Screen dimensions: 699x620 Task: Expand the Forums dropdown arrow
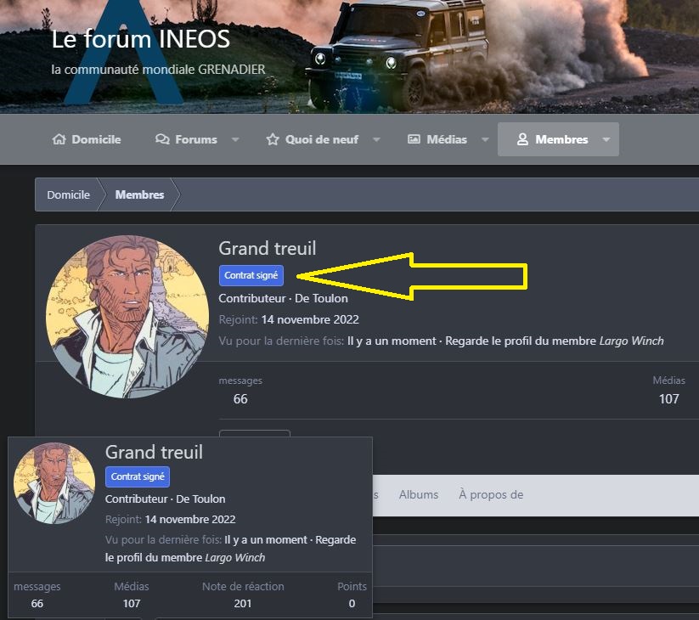235,139
